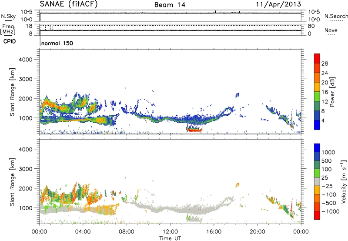Click the '80' Nave axis tick

(x=311, y=26)
